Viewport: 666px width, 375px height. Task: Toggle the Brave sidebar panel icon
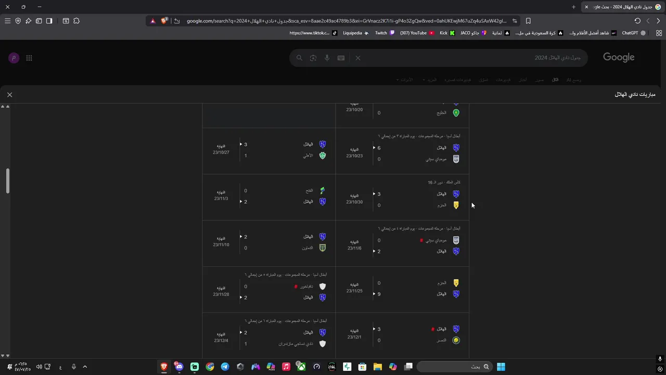[x=49, y=21]
